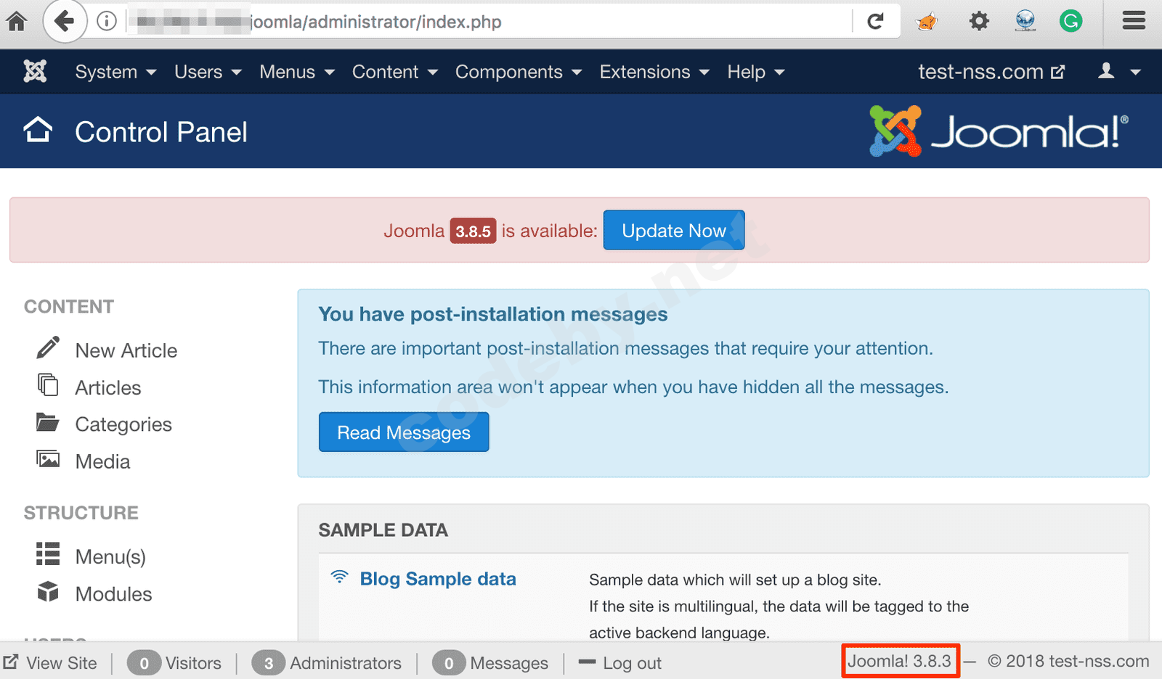This screenshot has height=679, width=1162.
Task: Click the orange fox extension icon
Action: pyautogui.click(x=927, y=22)
